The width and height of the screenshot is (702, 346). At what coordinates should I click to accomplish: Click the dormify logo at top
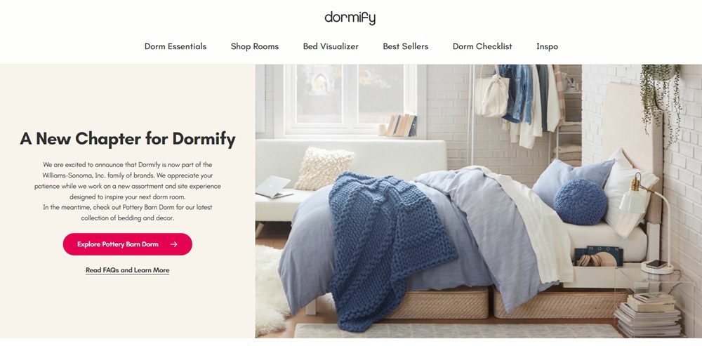[x=350, y=18]
